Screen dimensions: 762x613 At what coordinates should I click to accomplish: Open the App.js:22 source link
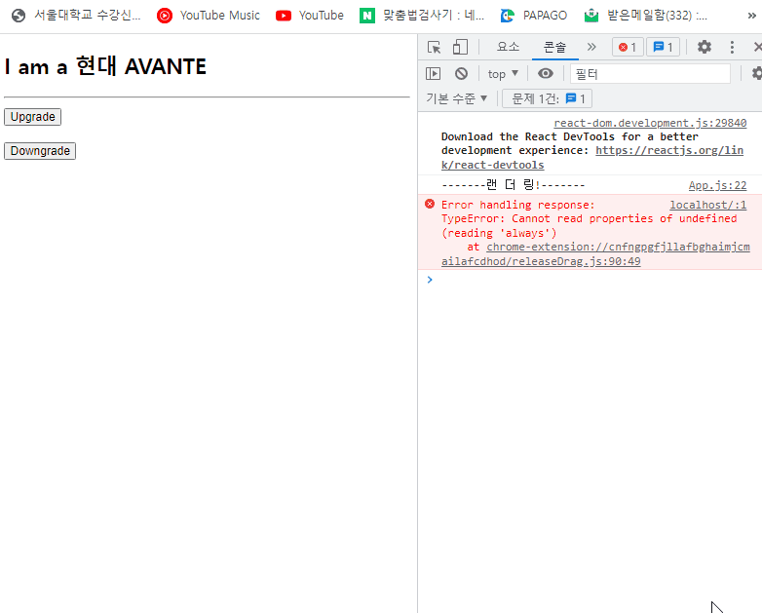point(717,185)
